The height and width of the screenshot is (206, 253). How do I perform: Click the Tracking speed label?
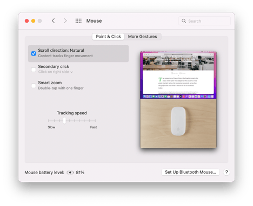[x=72, y=113]
